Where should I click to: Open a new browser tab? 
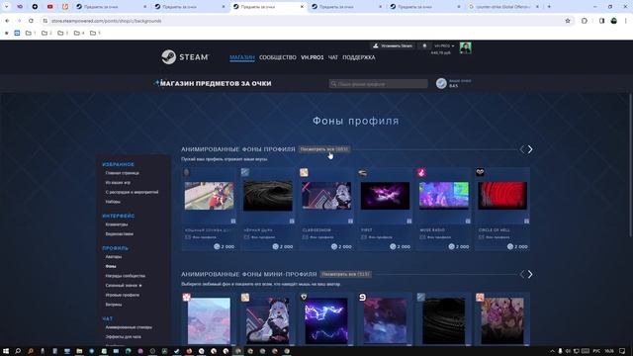[x=549, y=7]
